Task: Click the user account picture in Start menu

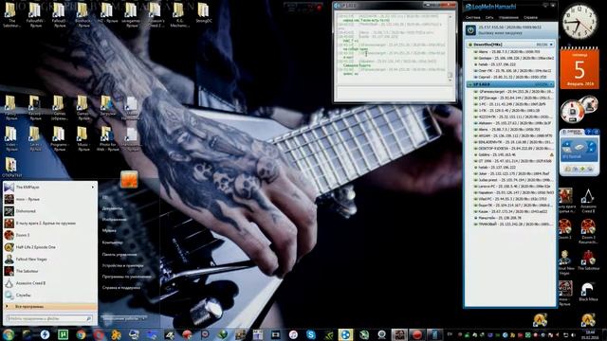Action: pyautogui.click(x=129, y=180)
